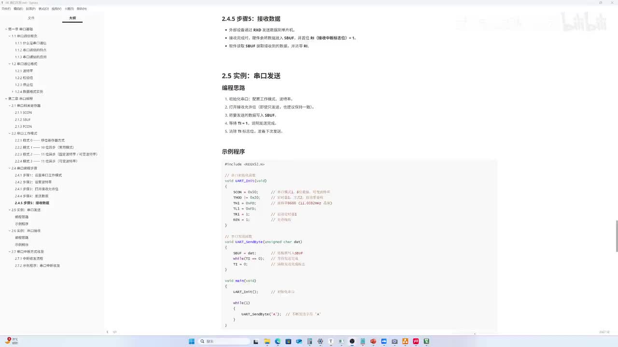Click the Typora icon in the taskbar

coord(331,341)
